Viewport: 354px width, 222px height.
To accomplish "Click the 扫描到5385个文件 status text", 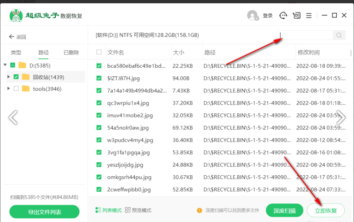I will point(44,197).
